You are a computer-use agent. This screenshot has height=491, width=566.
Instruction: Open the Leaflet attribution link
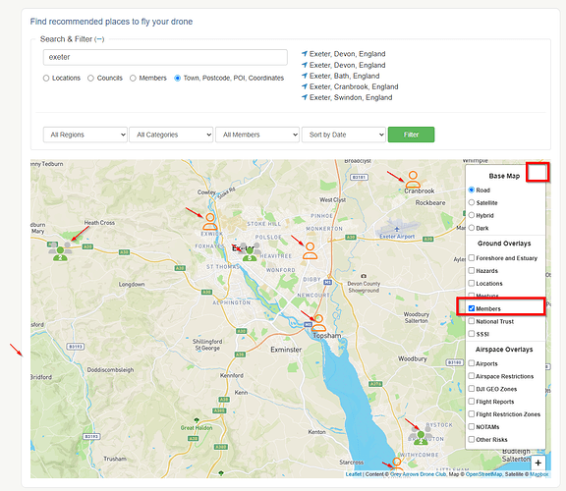click(x=354, y=474)
